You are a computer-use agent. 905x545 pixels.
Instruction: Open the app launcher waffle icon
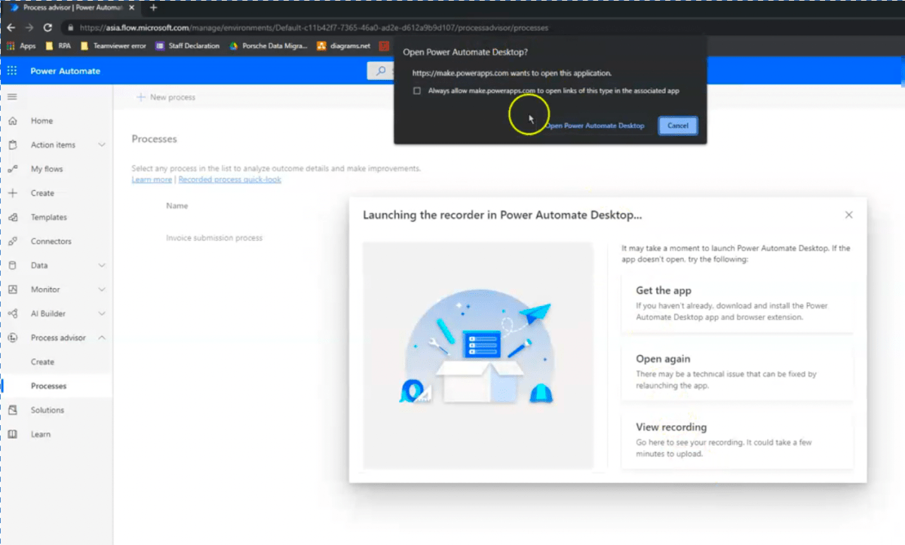[x=12, y=71]
